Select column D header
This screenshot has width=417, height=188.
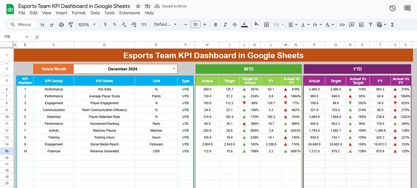tap(104, 45)
